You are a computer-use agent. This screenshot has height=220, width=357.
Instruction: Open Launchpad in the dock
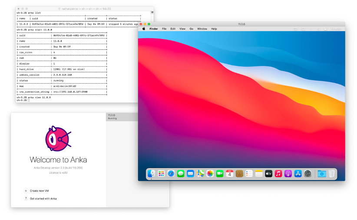(x=161, y=174)
